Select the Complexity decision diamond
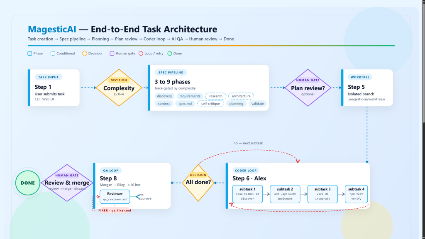 (119, 88)
